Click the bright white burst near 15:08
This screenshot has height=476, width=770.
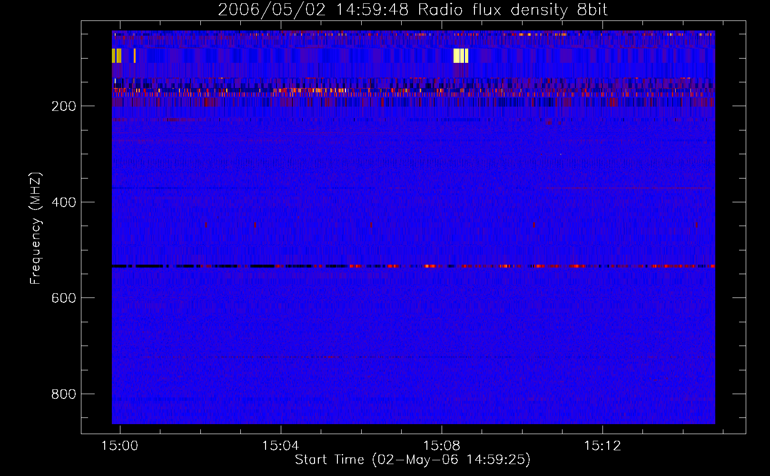[461, 56]
